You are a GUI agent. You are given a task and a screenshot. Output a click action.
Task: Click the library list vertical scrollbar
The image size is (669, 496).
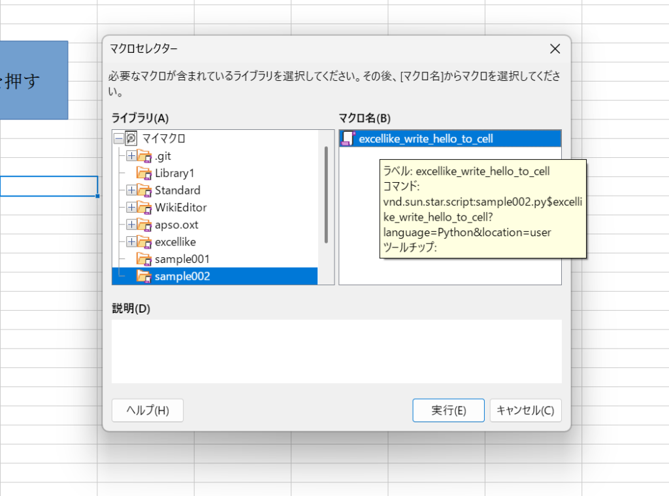coord(326,194)
